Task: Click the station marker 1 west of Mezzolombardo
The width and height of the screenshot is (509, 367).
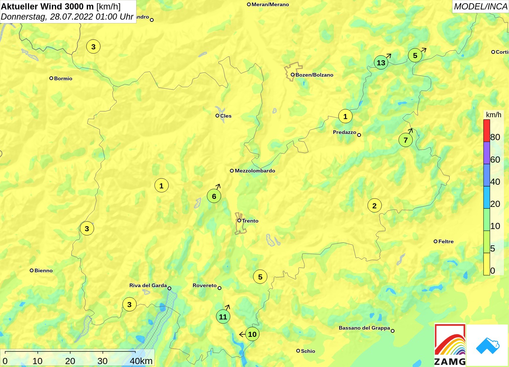Action: (161, 186)
